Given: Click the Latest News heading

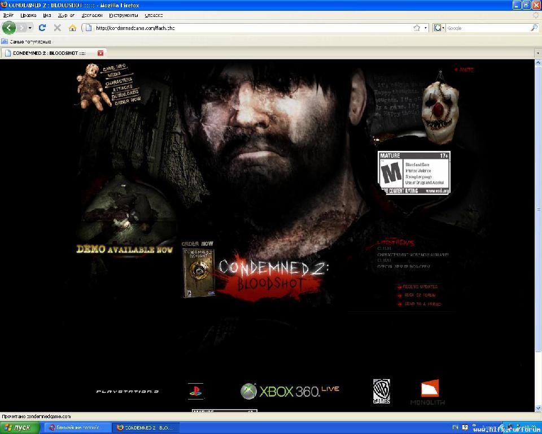Looking at the screenshot, I should point(395,242).
